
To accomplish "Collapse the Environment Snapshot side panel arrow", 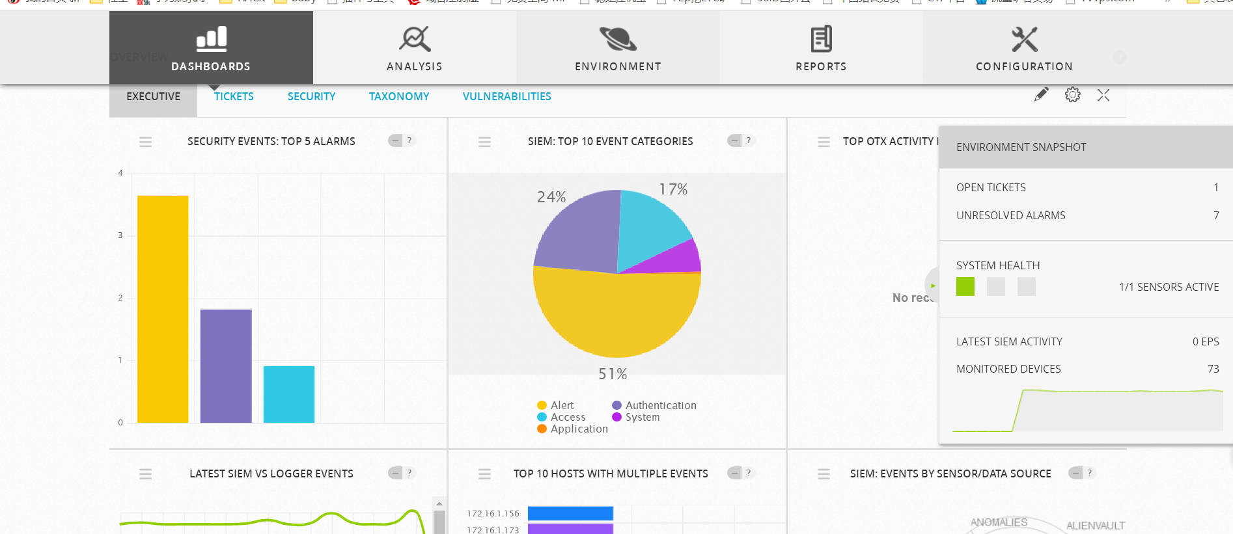I will [932, 286].
